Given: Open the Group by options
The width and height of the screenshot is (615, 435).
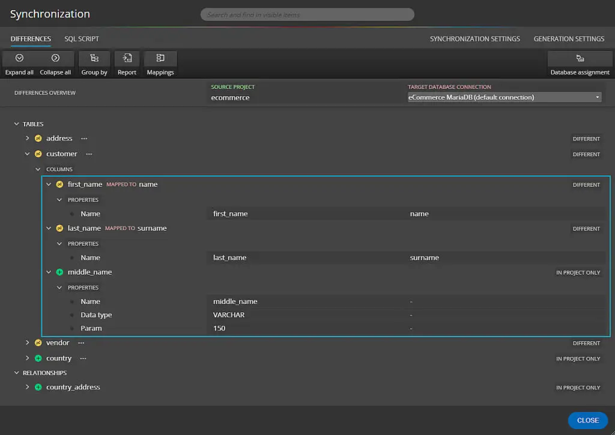Looking at the screenshot, I should pos(94,64).
